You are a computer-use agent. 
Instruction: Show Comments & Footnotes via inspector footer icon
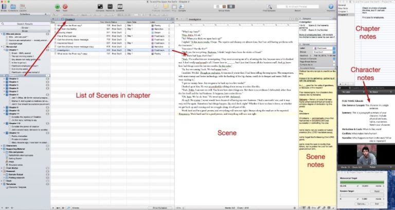coord(329,208)
